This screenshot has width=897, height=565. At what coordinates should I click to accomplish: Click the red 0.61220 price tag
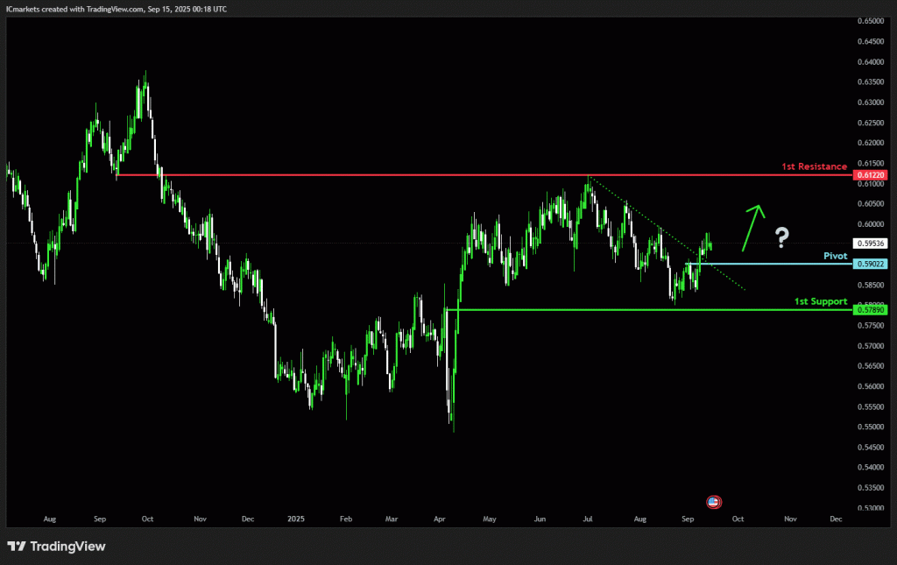tap(870, 175)
